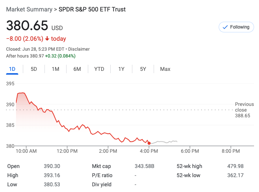Click the Previous close 388.65 label
This screenshot has height=192, width=259.
point(244,110)
